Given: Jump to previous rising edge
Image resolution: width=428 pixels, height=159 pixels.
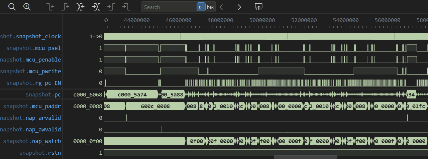Looking at the screenshot, I should pos(66,7).
